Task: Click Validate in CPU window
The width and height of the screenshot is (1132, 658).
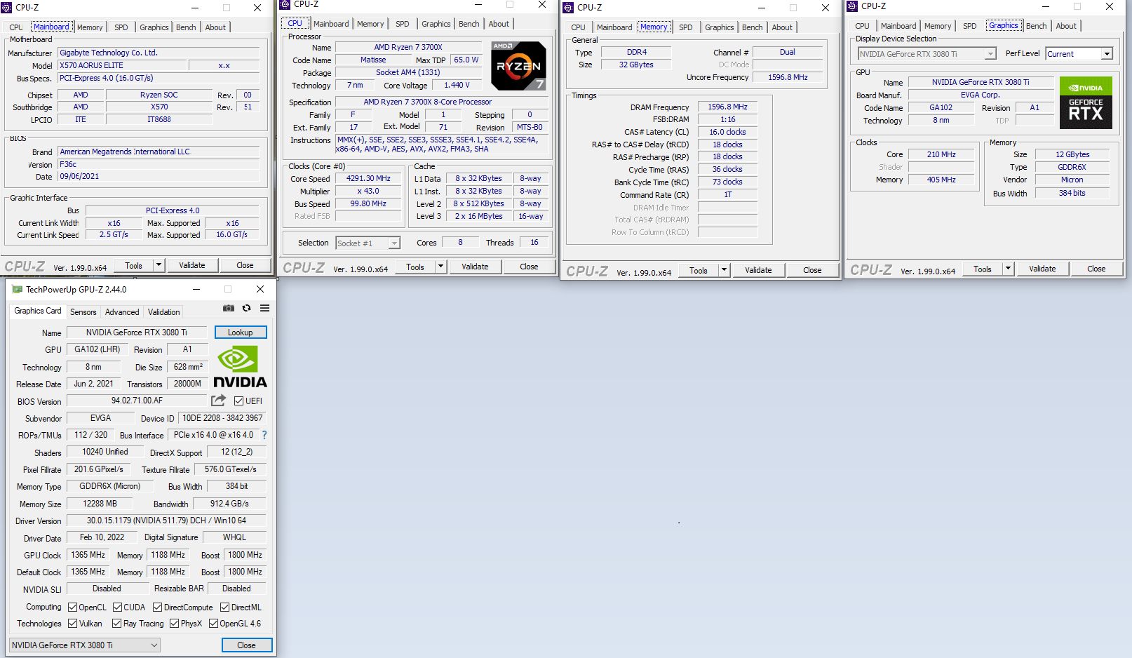Action: coord(475,267)
